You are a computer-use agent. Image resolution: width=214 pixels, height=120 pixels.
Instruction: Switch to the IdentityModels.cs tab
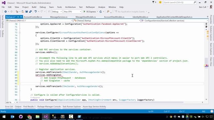tap(140, 17)
